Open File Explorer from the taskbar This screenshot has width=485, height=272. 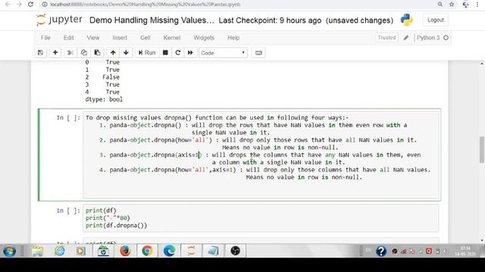click(38, 251)
